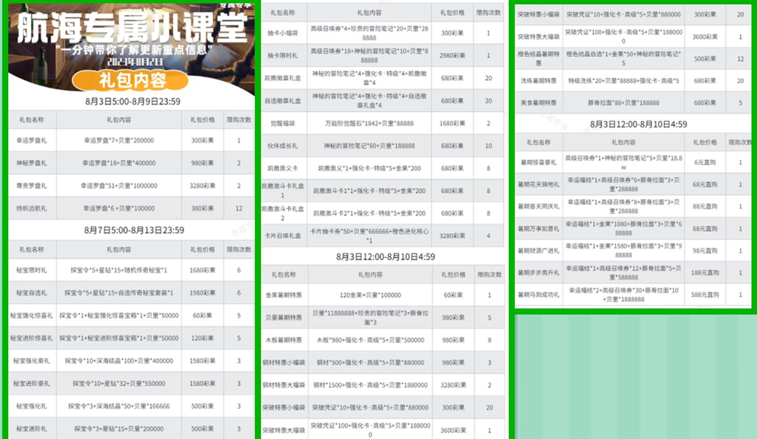Viewport: 757px width, 439px height.
Task: Click the 扬帆远航礼 package name
Action: coord(33,208)
